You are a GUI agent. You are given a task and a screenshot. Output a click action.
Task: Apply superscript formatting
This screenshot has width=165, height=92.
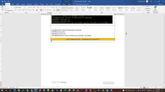[27, 10]
